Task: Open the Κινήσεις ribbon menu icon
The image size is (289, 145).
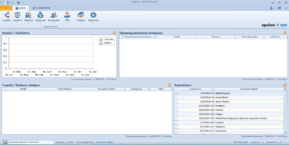Action: pyautogui.click(x=6, y=15)
